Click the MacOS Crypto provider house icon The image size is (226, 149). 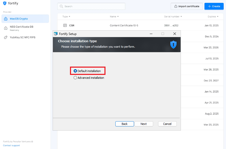pos(6,19)
